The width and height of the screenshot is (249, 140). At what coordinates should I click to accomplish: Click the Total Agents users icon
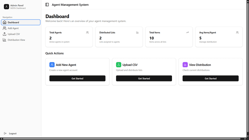pyautogui.click(x=87, y=32)
